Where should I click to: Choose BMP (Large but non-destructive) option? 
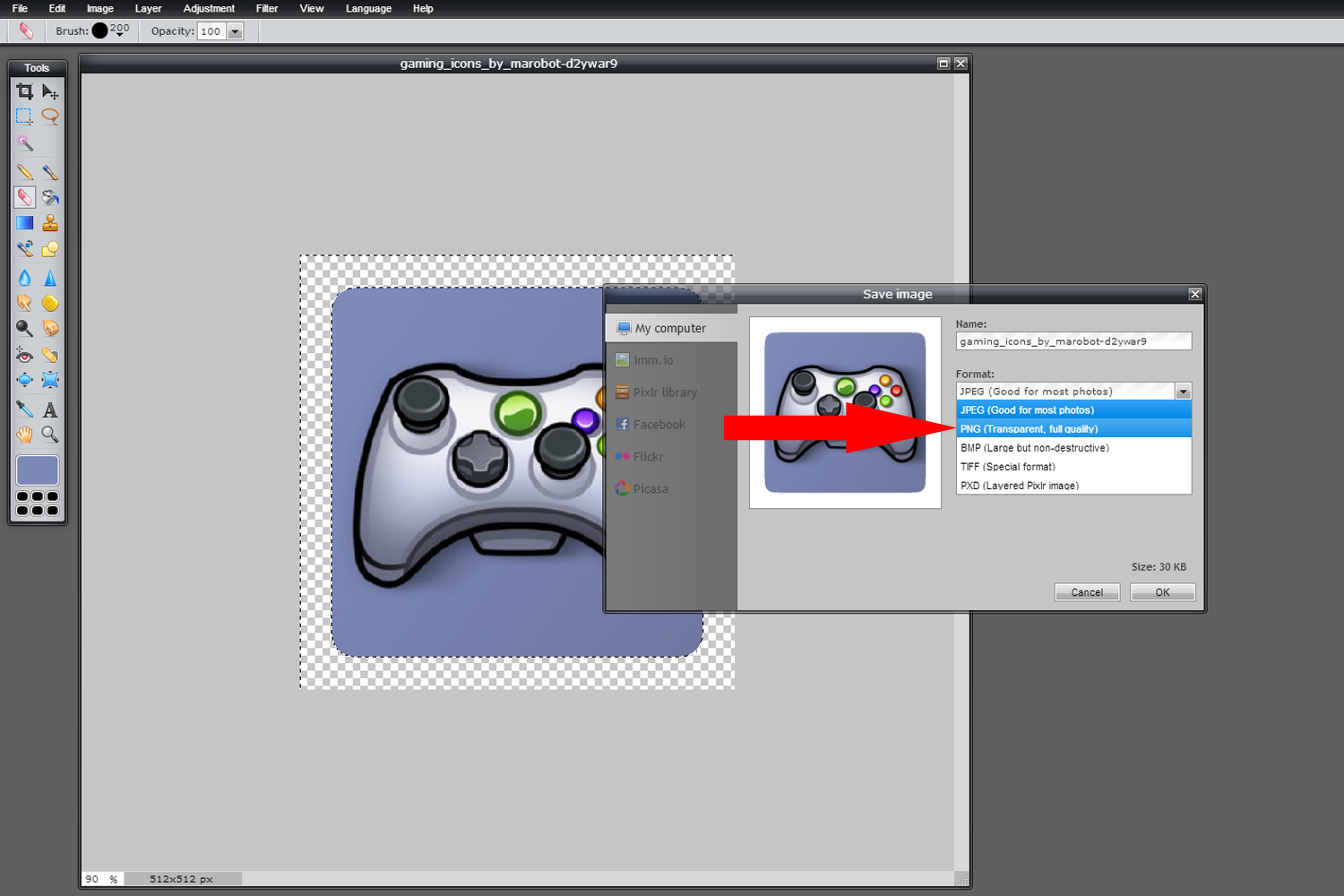(x=1073, y=448)
